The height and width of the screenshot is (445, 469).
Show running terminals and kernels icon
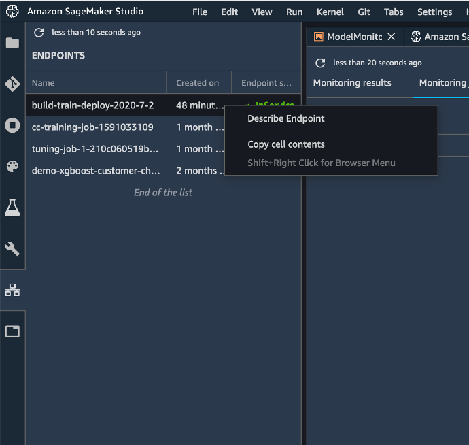(x=12, y=125)
